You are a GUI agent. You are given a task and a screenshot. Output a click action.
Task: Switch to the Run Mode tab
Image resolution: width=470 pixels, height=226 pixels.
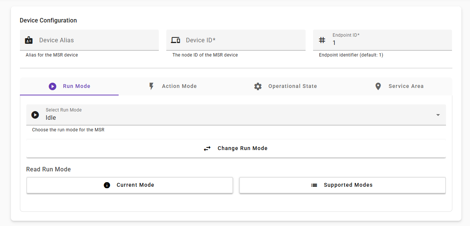coord(69,86)
